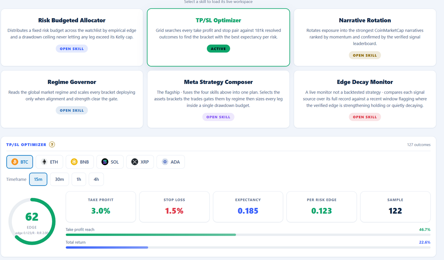Click the 22.6% total return percentage
444x260 pixels.
click(424, 242)
